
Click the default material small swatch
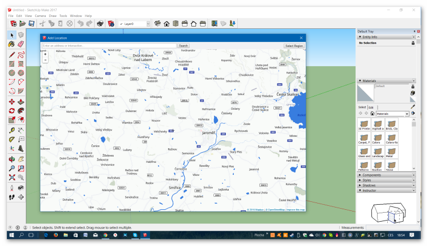click(x=413, y=100)
